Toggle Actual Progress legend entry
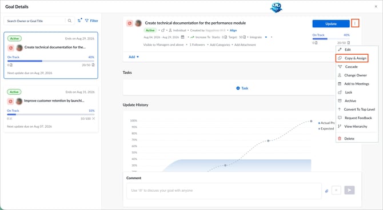 coord(326,123)
